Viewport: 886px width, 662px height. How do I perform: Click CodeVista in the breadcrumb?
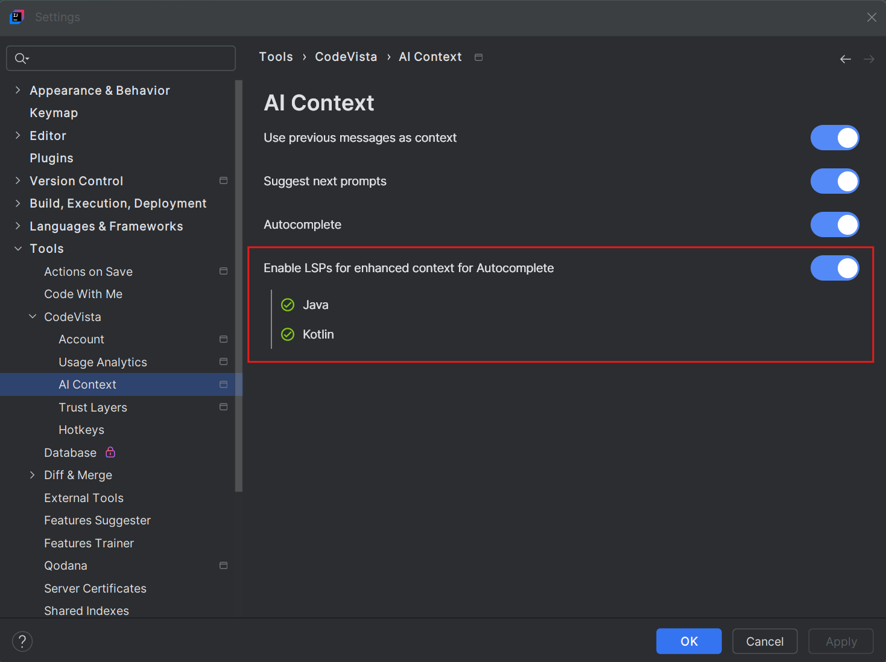pos(346,57)
